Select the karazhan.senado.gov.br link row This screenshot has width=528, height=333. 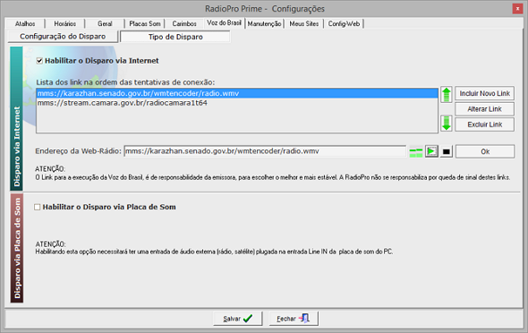tap(237, 93)
